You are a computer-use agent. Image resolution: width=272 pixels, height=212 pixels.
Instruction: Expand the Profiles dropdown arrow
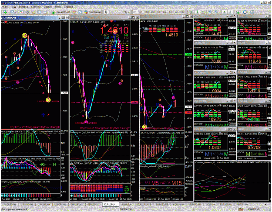tap(15, 12)
